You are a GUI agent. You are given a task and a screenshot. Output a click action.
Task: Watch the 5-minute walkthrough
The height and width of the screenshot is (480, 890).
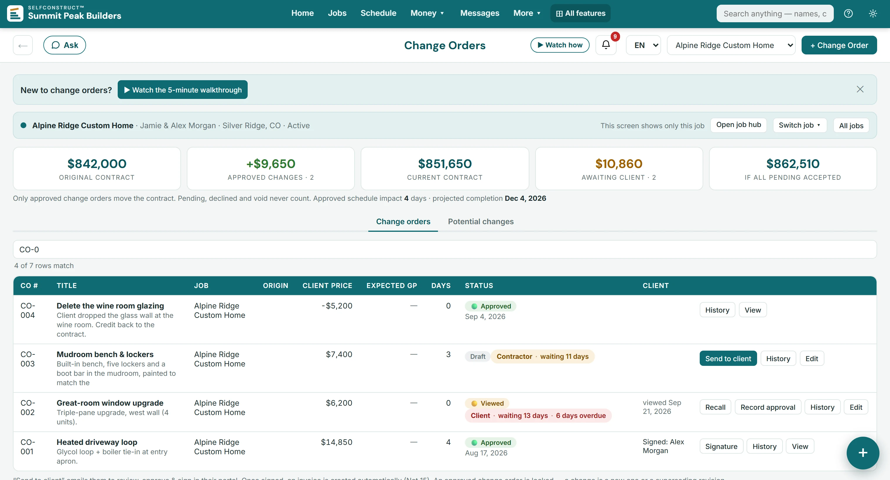coord(182,90)
